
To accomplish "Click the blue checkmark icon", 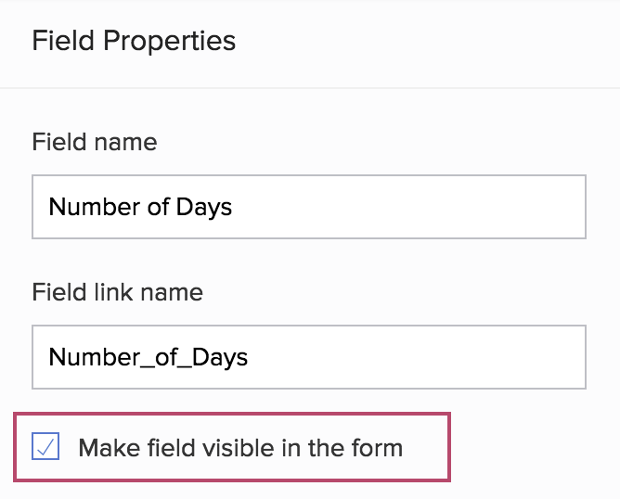I will (x=45, y=448).
